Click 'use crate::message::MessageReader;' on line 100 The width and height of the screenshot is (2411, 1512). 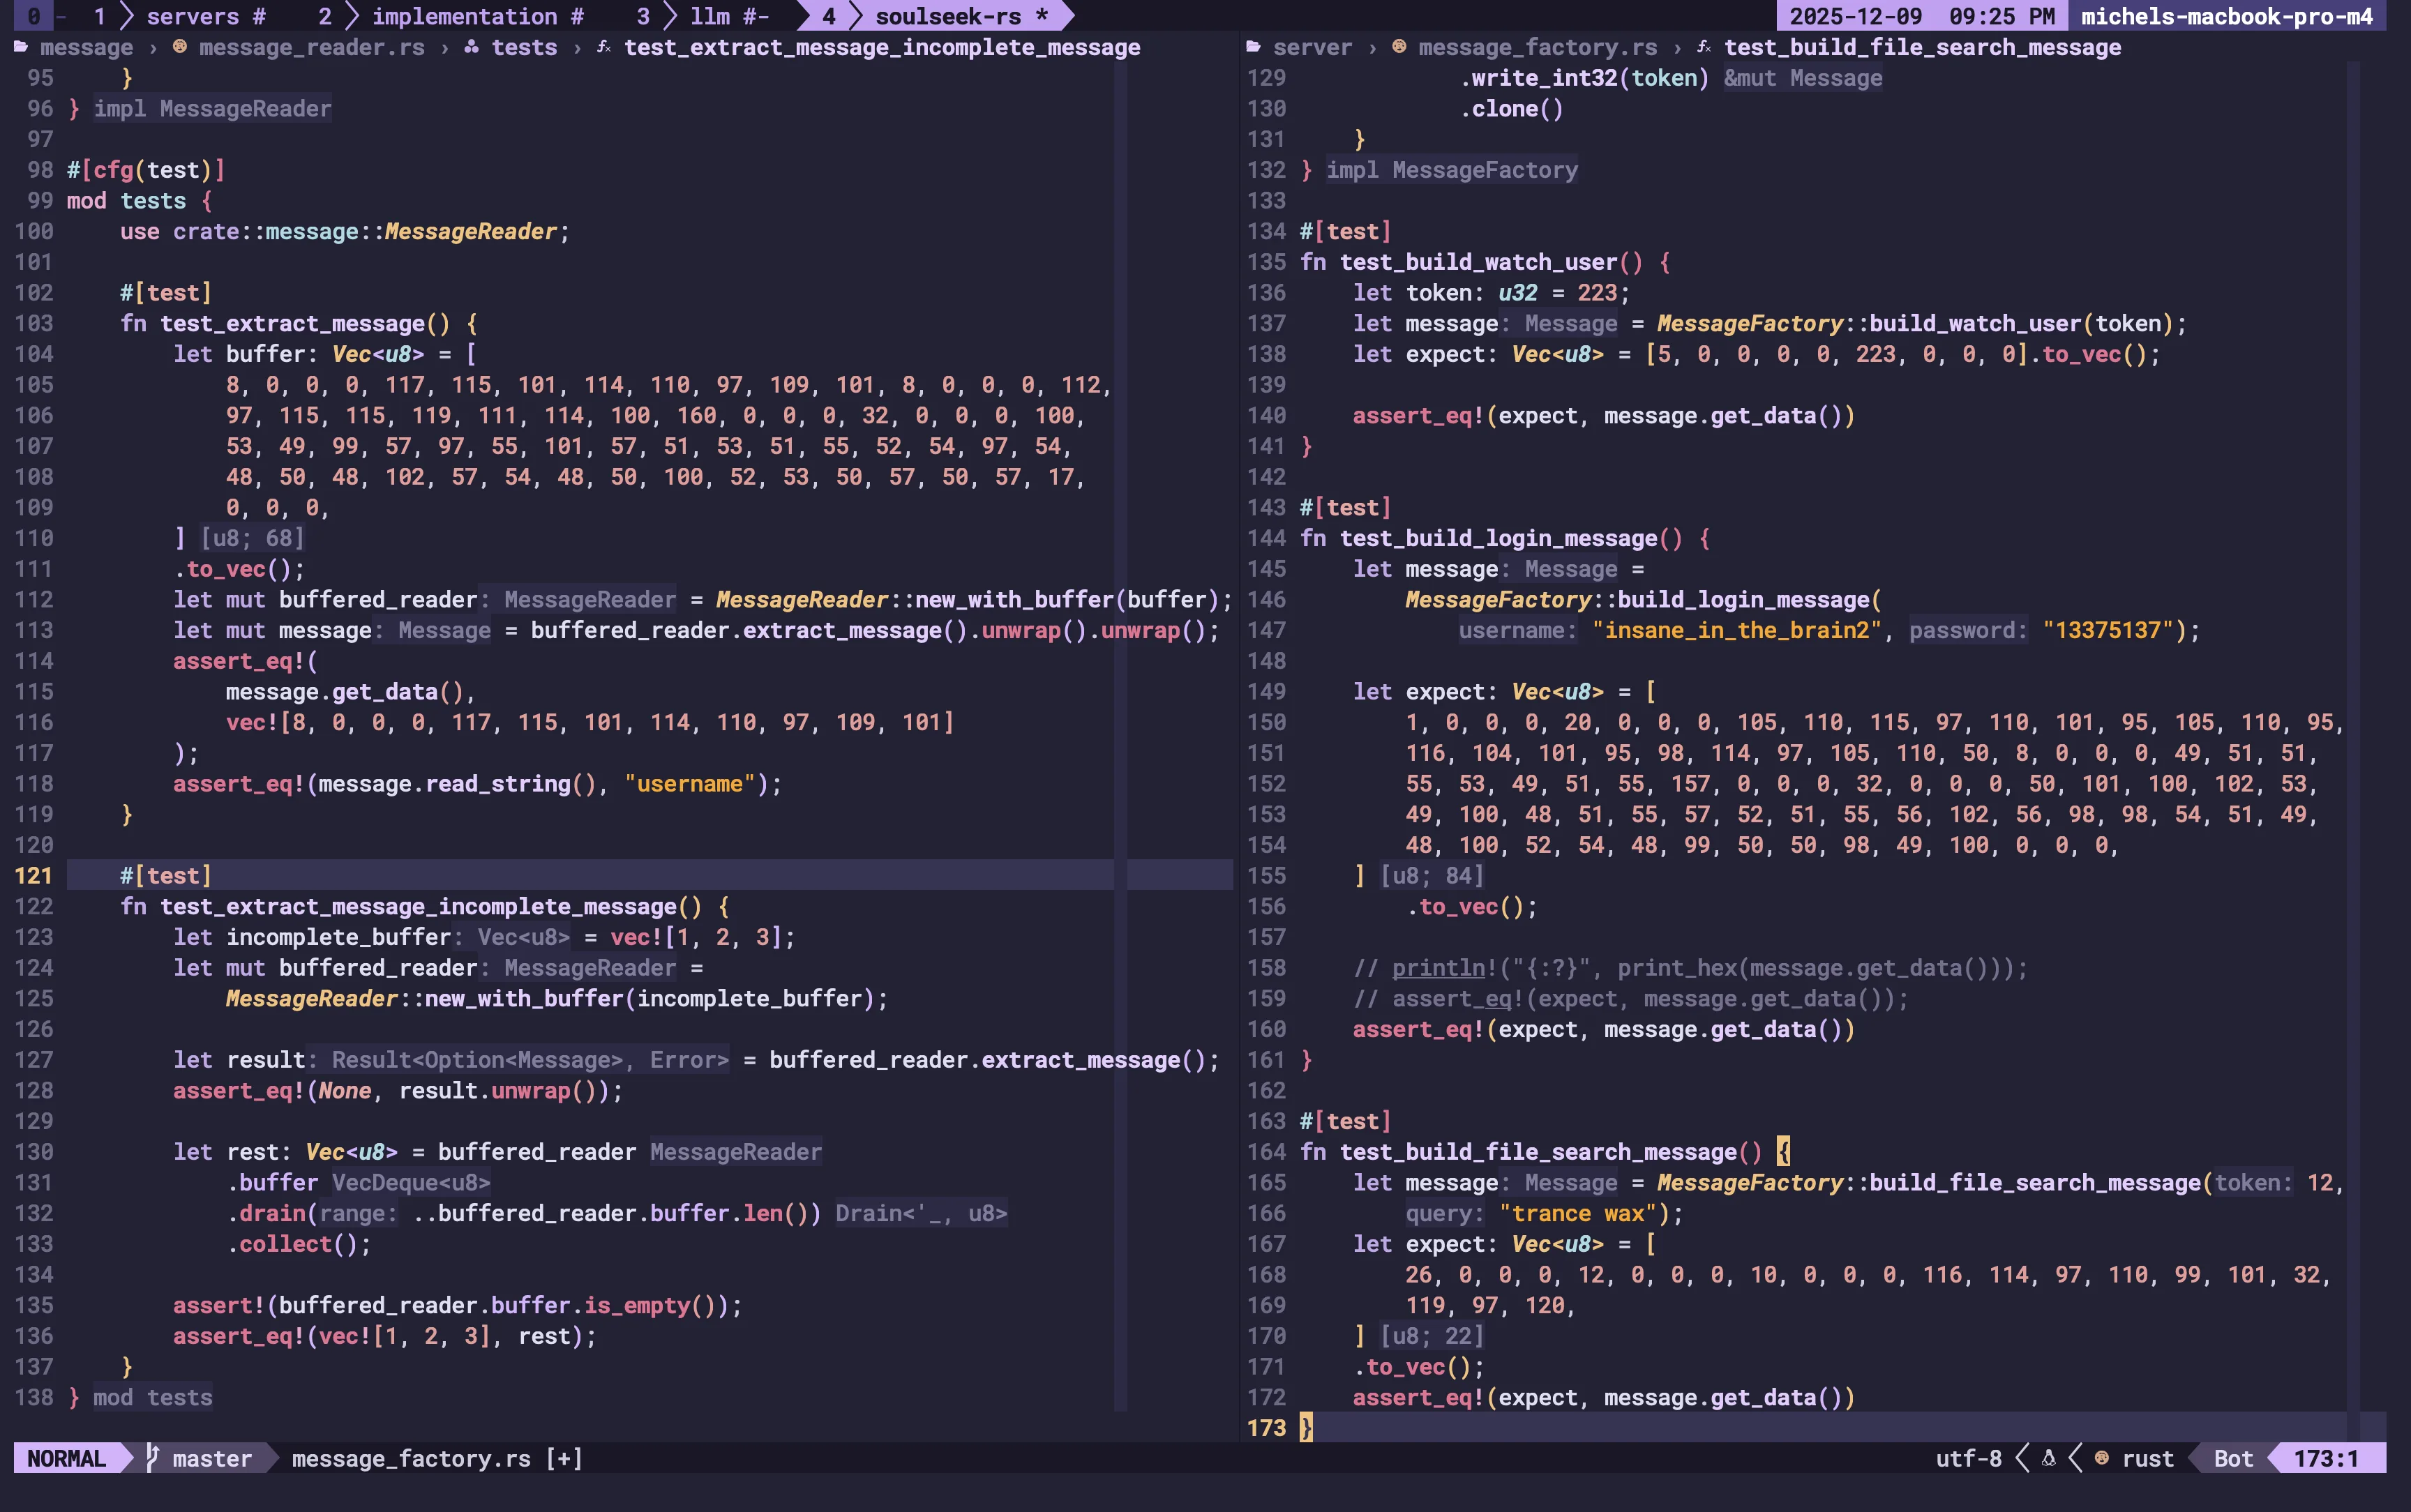[x=345, y=231]
